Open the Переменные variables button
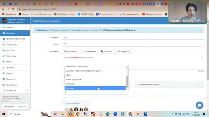Viewport: 209px width, 117px height. (89, 51)
